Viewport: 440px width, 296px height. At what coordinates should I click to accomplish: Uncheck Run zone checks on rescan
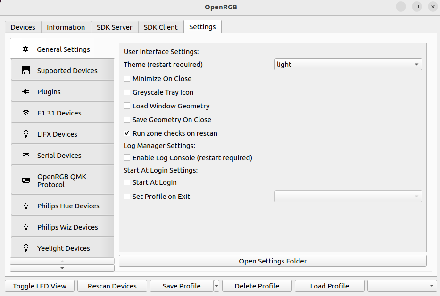point(127,133)
